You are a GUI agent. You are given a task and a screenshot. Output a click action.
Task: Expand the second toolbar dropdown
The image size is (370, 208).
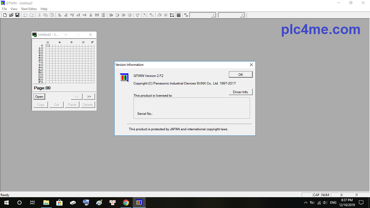point(242,15)
